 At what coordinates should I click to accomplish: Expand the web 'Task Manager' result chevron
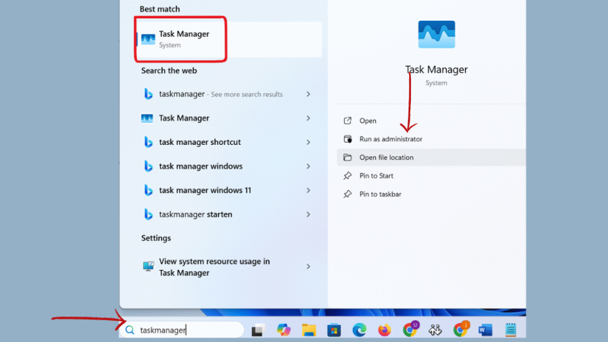click(308, 118)
